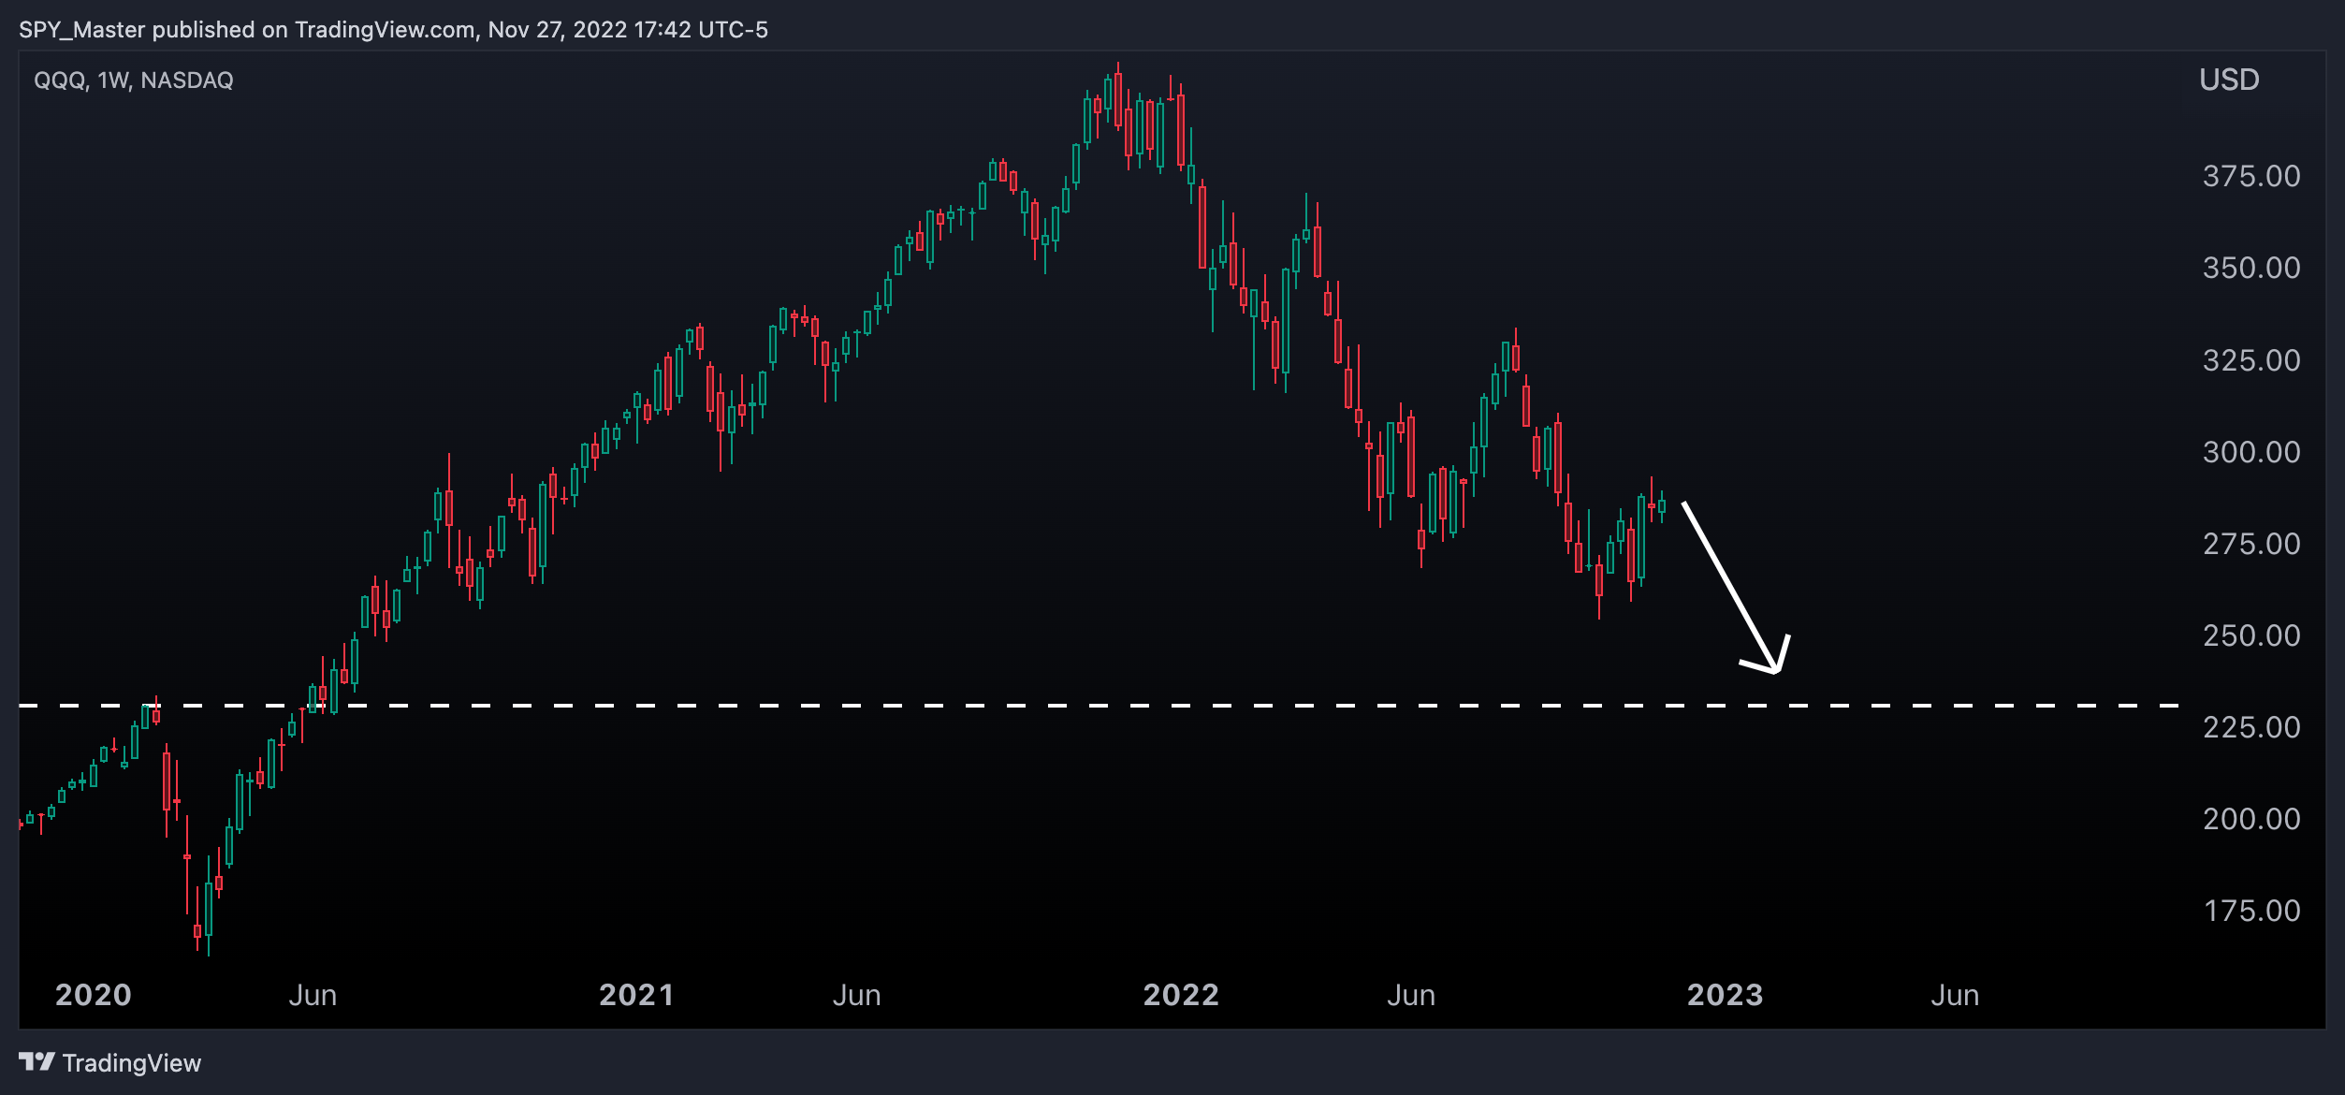This screenshot has width=2345, height=1095.
Task: Click the Jun label between 2021 and 2022
Action: point(856,995)
